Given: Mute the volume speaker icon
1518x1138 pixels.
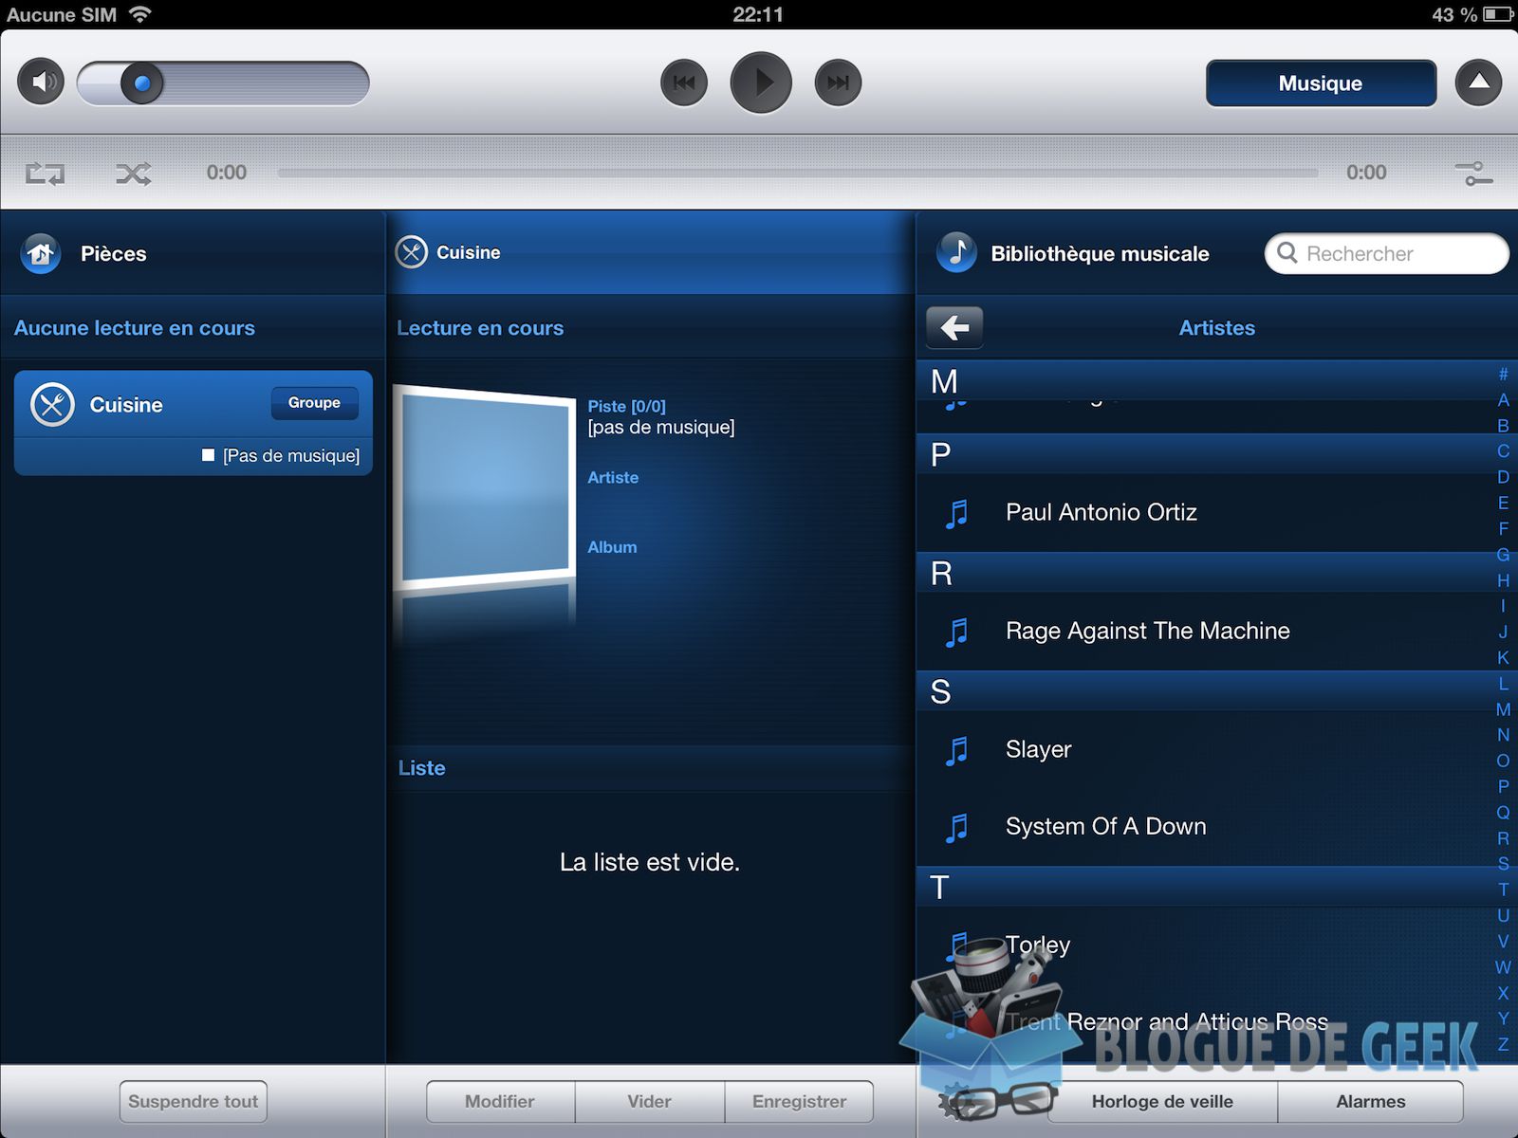Looking at the screenshot, I should (41, 83).
